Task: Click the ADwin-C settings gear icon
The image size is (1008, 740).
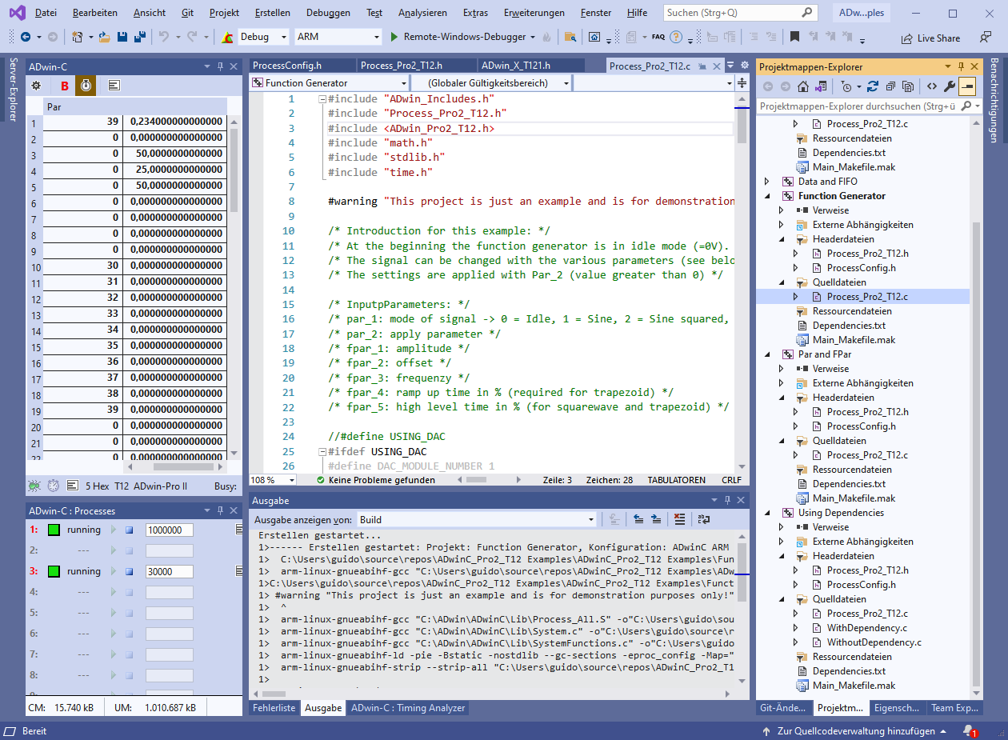Action: point(36,86)
